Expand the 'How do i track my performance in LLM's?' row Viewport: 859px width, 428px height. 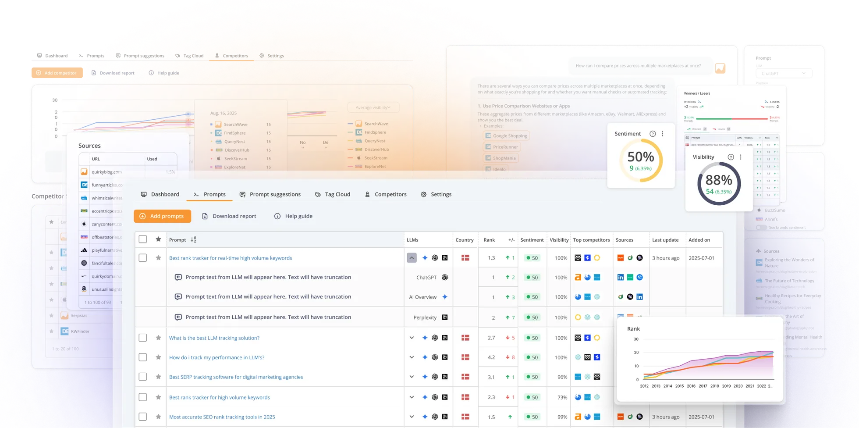point(412,357)
